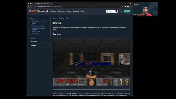Open the Stateful queue demo
This screenshot has width=176, height=99.
pyautogui.click(x=36, y=32)
